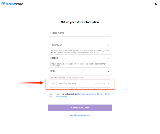Click the English language dropdown arrow

[x=109, y=58]
